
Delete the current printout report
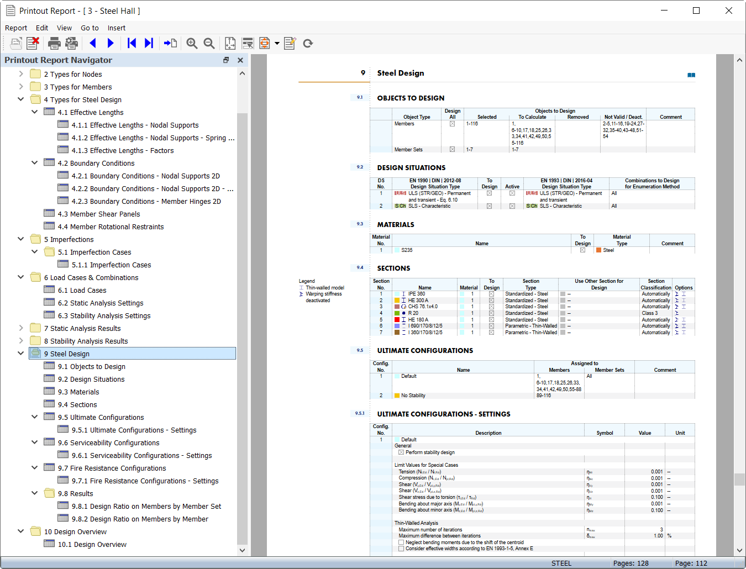[33, 43]
